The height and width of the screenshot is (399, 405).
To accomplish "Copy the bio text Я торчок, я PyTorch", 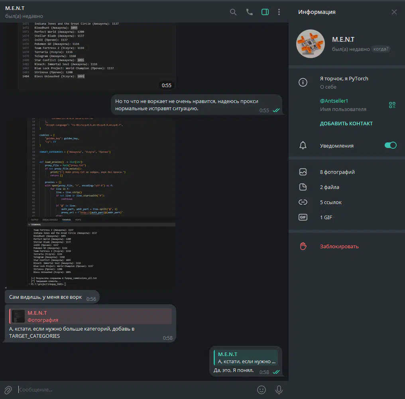I will coord(344,79).
